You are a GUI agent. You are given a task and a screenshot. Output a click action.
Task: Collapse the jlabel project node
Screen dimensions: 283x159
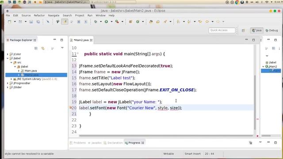pos(8,58)
